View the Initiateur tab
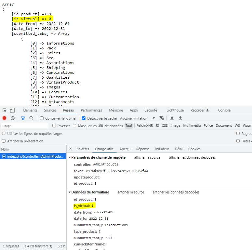 click(x=162, y=149)
